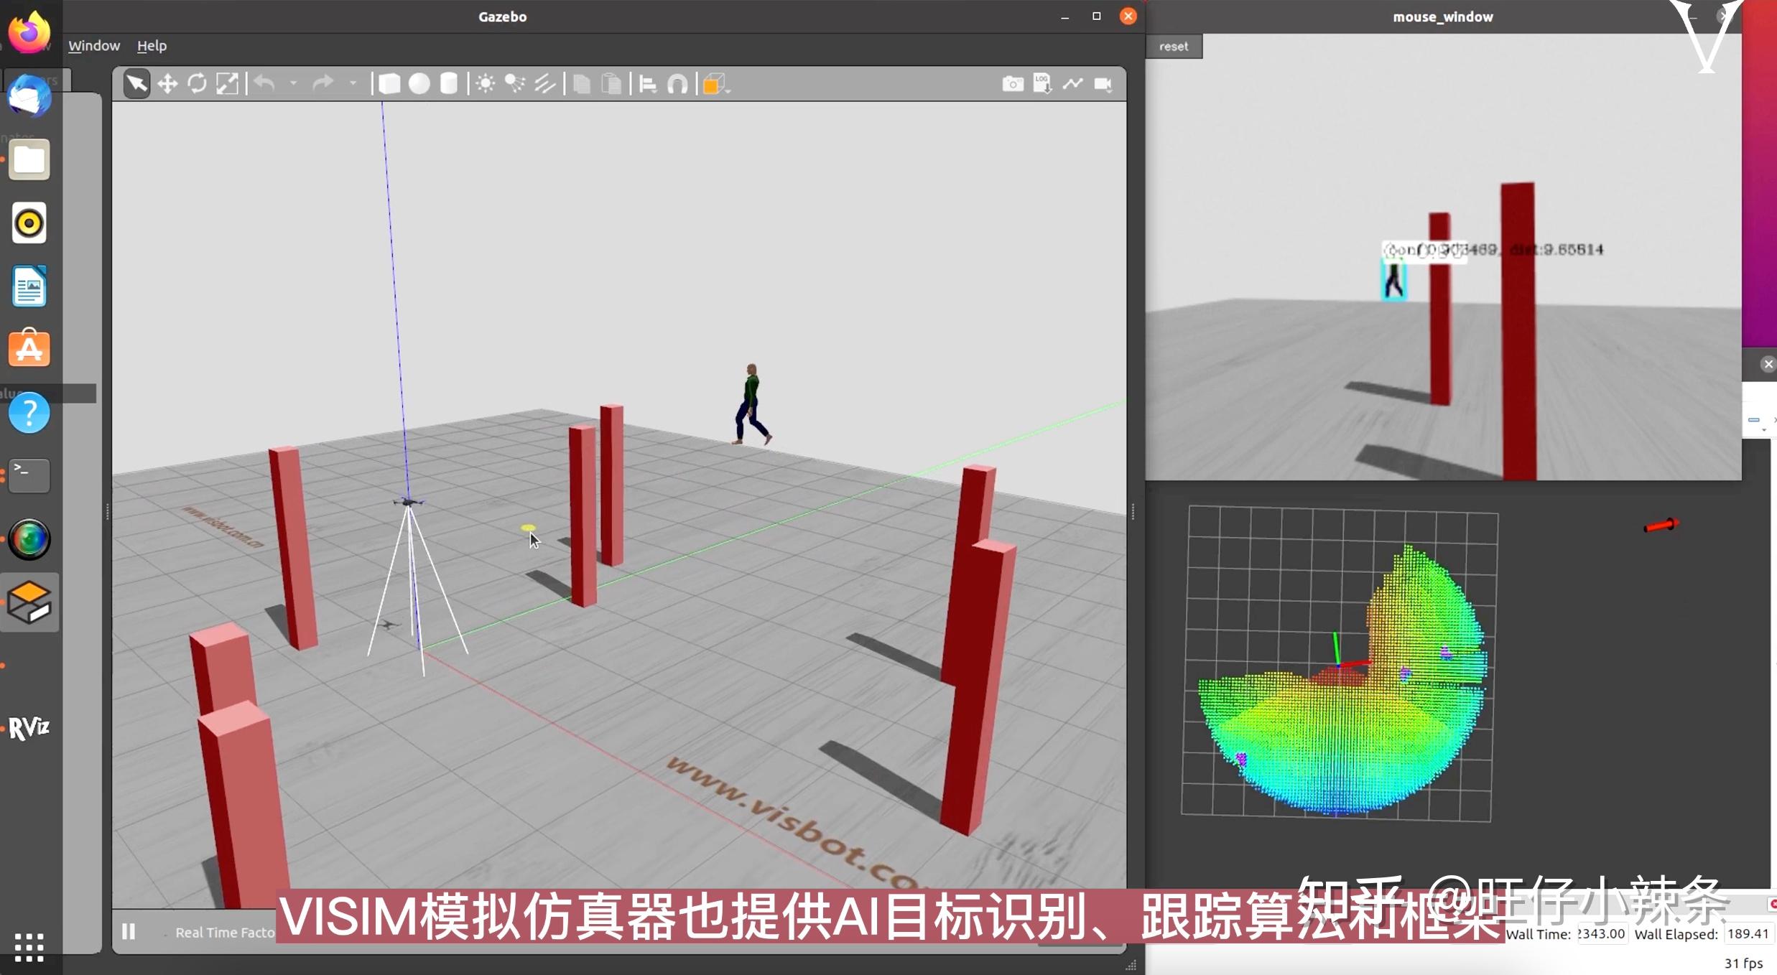This screenshot has width=1777, height=975.
Task: Show applications grid in the dock
Action: 29,948
